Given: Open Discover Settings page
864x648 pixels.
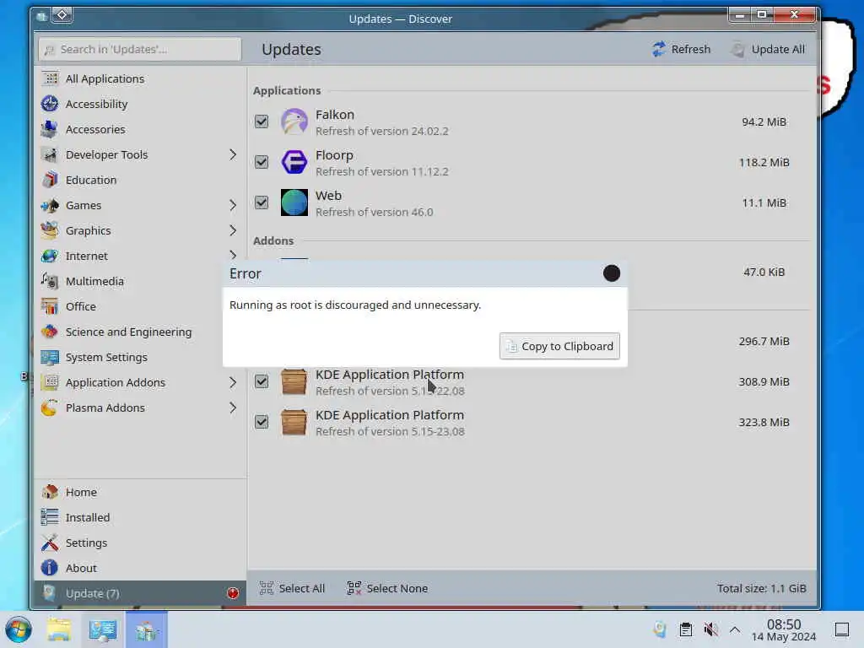Looking at the screenshot, I should pyautogui.click(x=140, y=543).
